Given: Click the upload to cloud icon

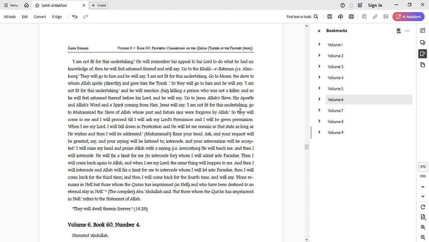Looking at the screenshot, I should point(340,17).
